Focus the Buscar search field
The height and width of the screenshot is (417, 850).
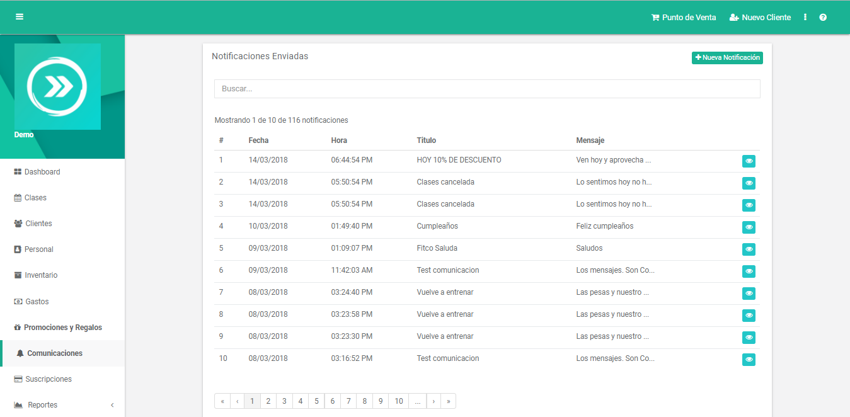click(487, 89)
